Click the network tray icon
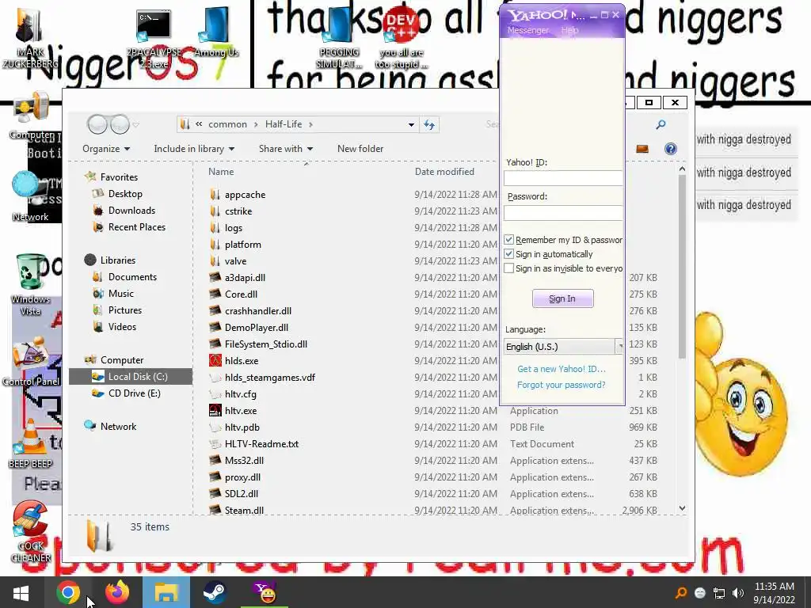This screenshot has height=608, width=811. (719, 593)
